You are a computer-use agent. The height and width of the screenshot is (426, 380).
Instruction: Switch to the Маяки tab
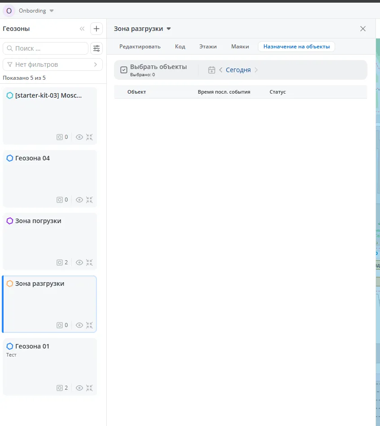pos(240,47)
